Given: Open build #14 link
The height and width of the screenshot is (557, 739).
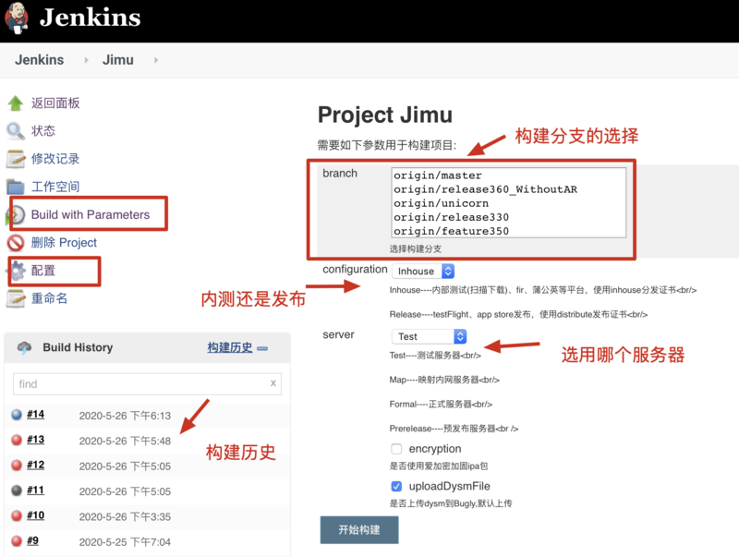Looking at the screenshot, I should (x=35, y=414).
